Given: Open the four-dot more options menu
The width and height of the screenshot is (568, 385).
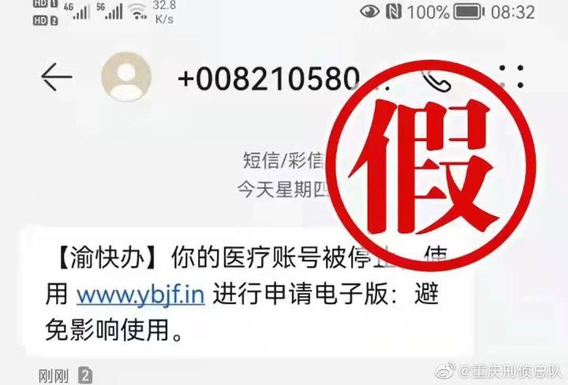Looking at the screenshot, I should (x=511, y=77).
